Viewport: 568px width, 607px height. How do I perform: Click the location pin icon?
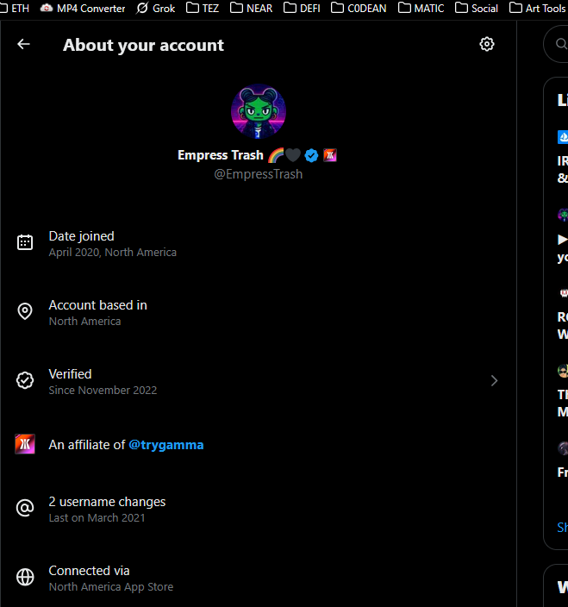point(25,311)
